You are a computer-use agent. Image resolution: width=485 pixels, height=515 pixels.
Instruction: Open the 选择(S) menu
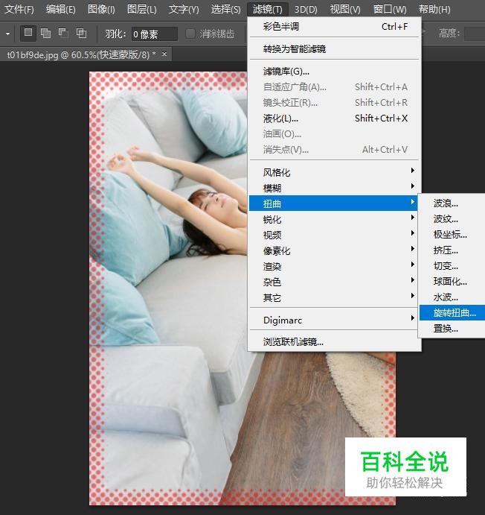(x=225, y=9)
